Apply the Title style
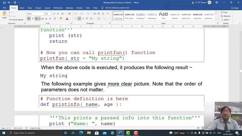The image size is (242, 136). (x=163, y=16)
